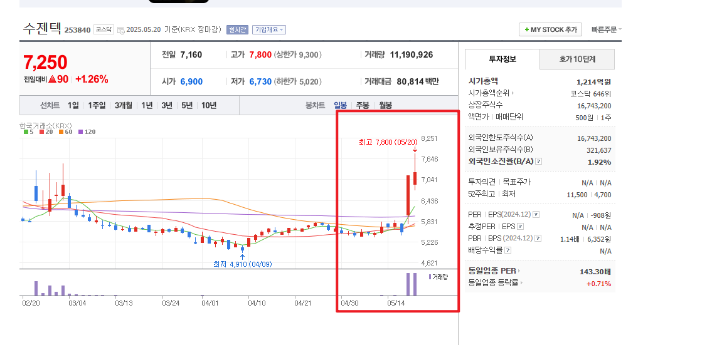Select the 5년 line chart
707x345 pixels.
187,106
